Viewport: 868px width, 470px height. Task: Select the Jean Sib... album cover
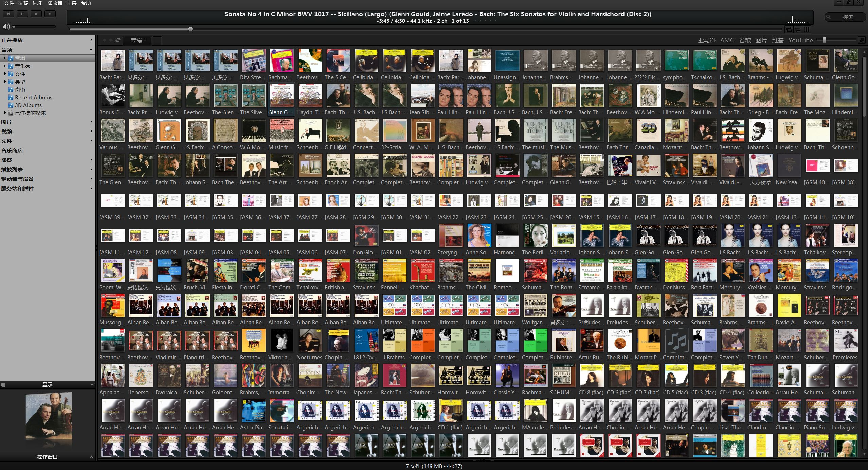[423, 95]
